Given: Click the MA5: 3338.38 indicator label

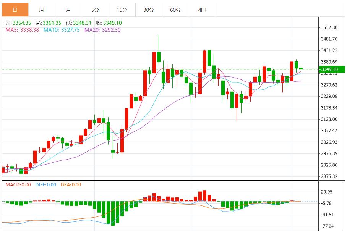Looking at the screenshot, I should [x=22, y=30].
